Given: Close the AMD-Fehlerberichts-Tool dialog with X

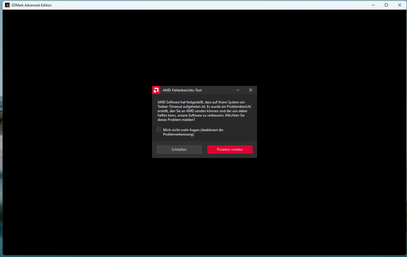Looking at the screenshot, I should [x=251, y=90].
